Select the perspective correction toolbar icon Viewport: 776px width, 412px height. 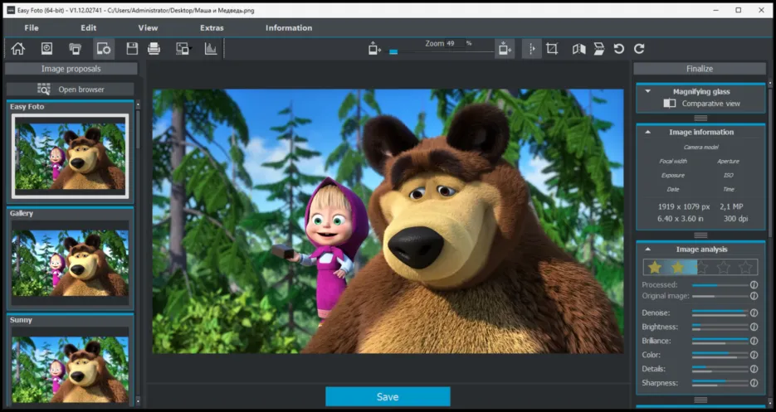(599, 48)
